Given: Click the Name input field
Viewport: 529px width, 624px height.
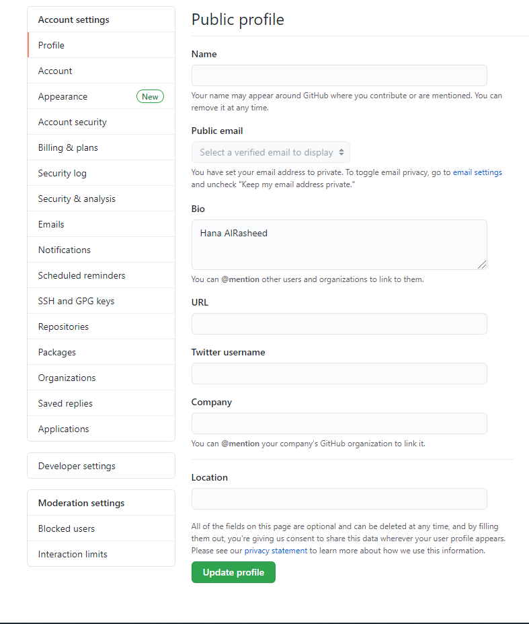Looking at the screenshot, I should pos(339,75).
